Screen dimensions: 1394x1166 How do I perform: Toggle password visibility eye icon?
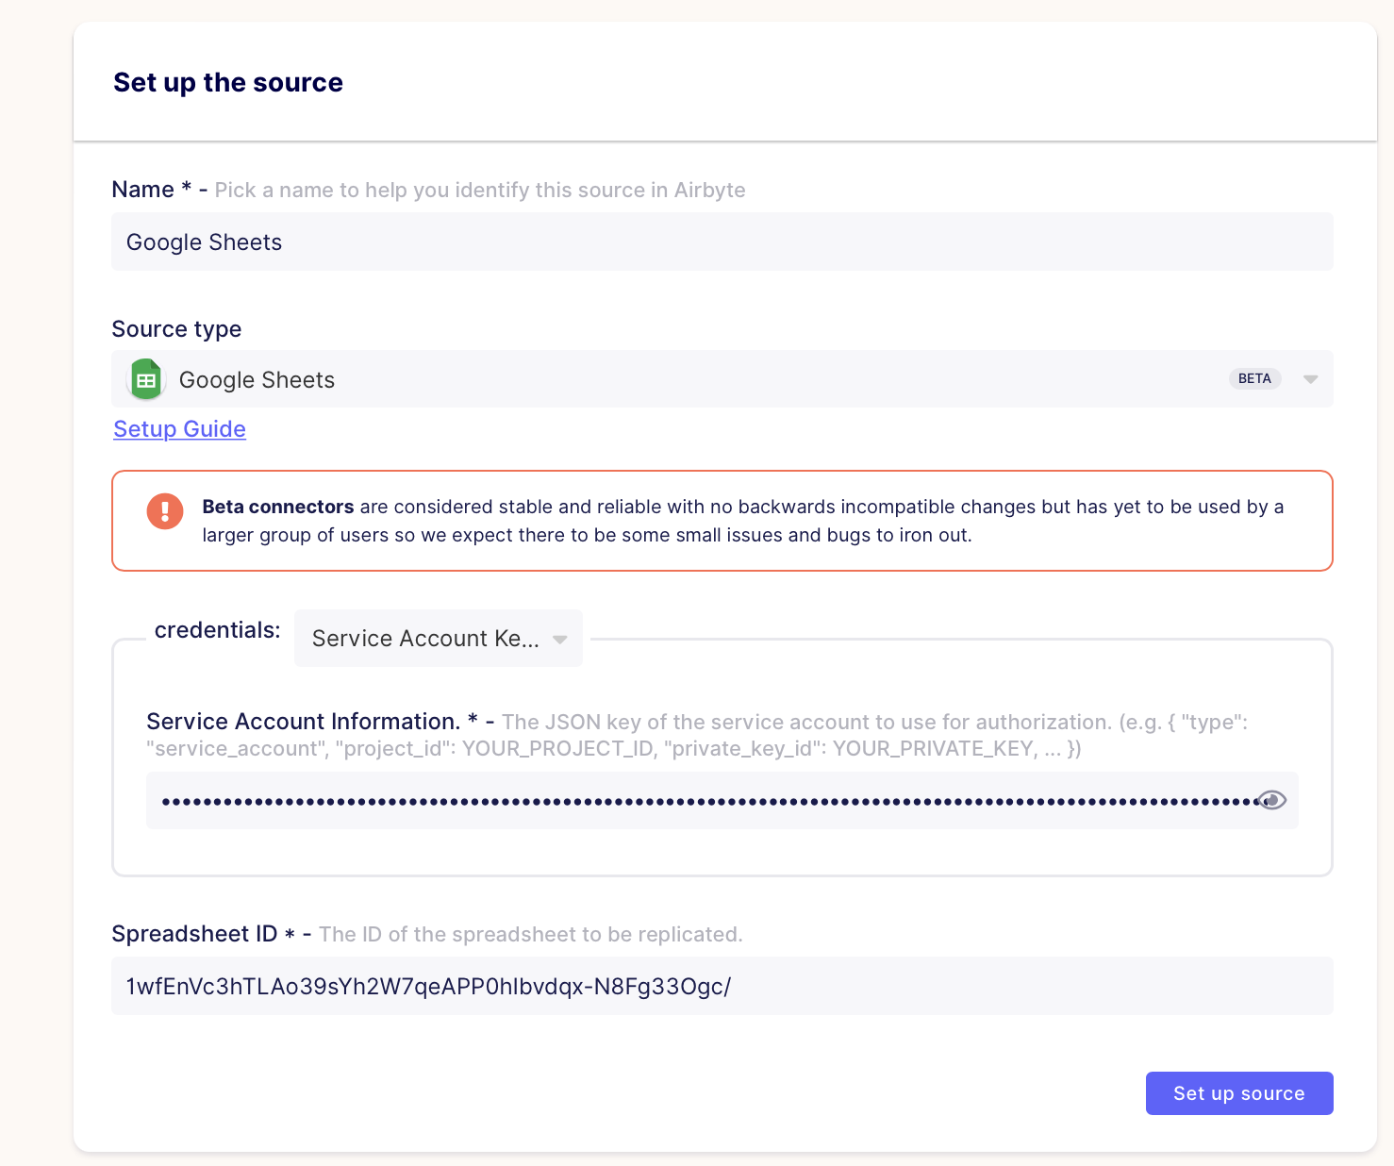click(1272, 801)
